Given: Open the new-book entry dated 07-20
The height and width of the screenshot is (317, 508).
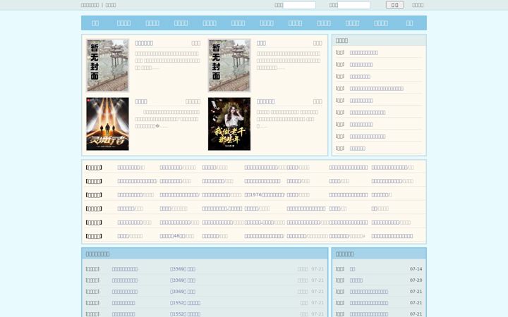Looking at the screenshot, I should [x=356, y=280].
